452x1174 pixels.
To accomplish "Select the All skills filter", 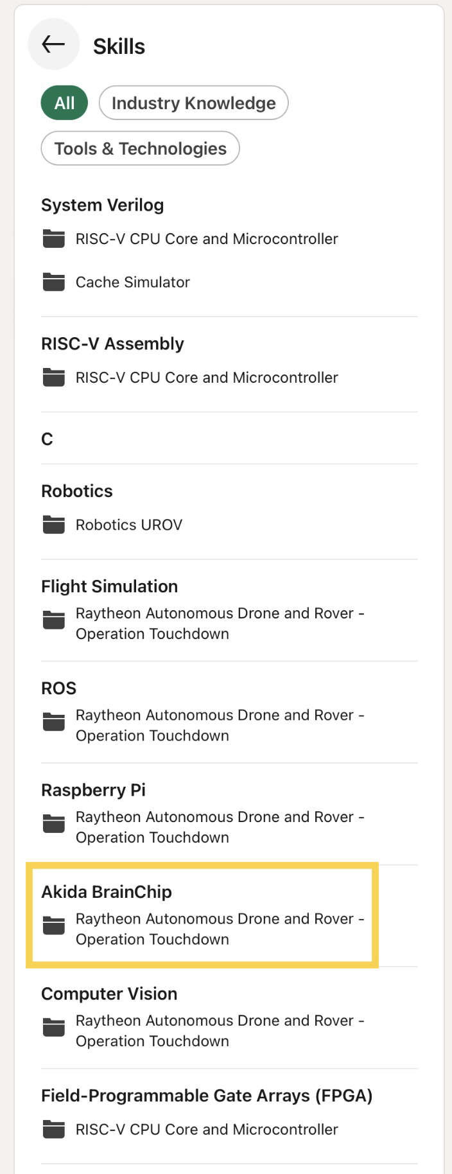I will tap(64, 103).
